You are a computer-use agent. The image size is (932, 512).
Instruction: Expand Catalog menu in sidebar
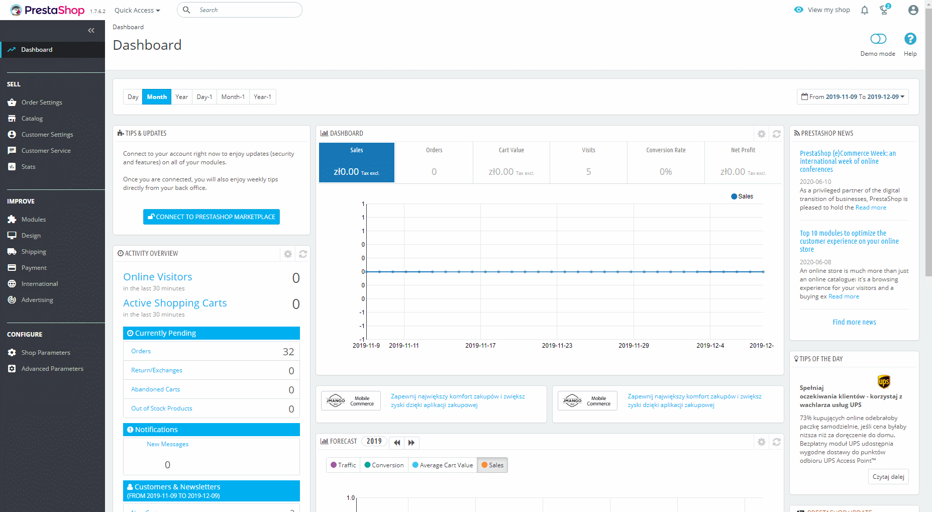[x=32, y=119]
